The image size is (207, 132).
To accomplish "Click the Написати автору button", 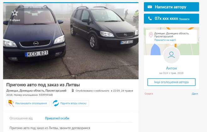I will [x=172, y=7].
